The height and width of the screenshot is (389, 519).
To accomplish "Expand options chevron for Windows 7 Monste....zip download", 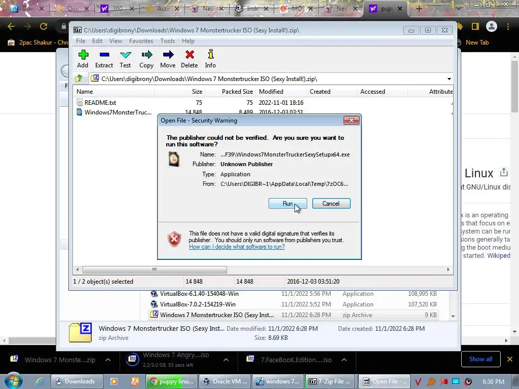I will [x=108, y=360].
